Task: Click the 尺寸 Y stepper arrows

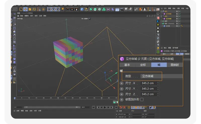Action: tap(158, 89)
